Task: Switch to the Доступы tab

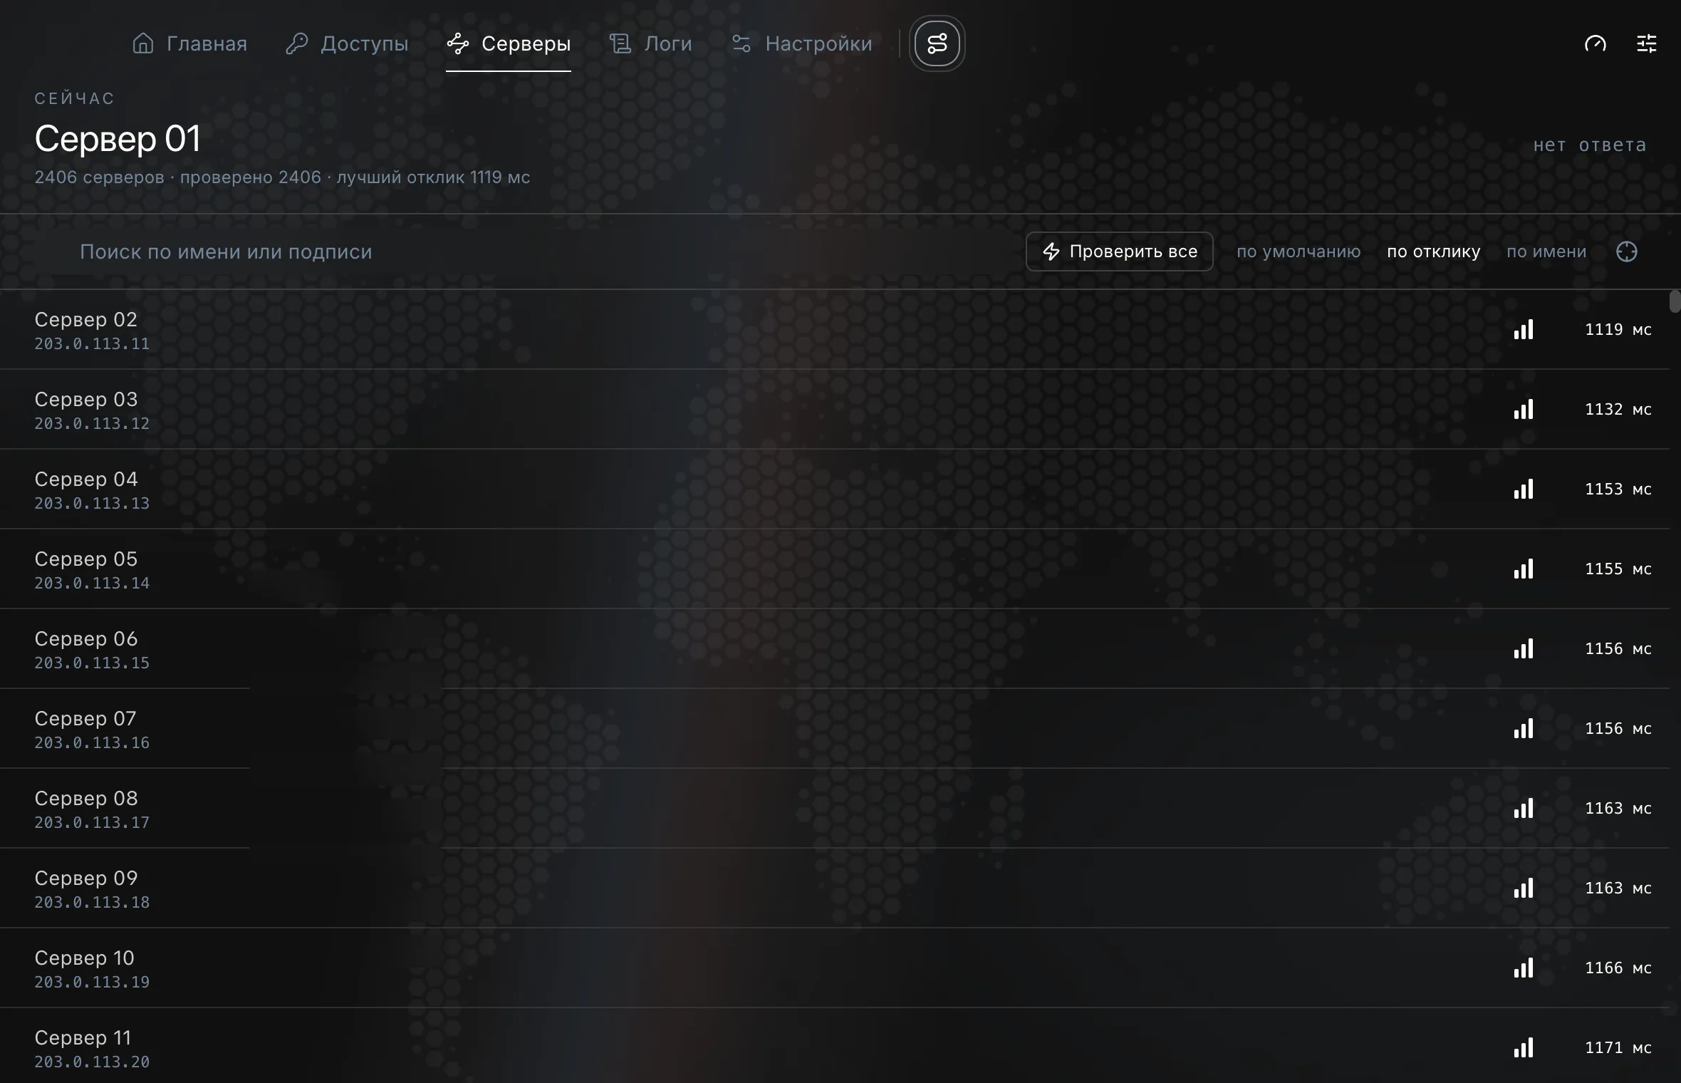Action: pyautogui.click(x=347, y=43)
